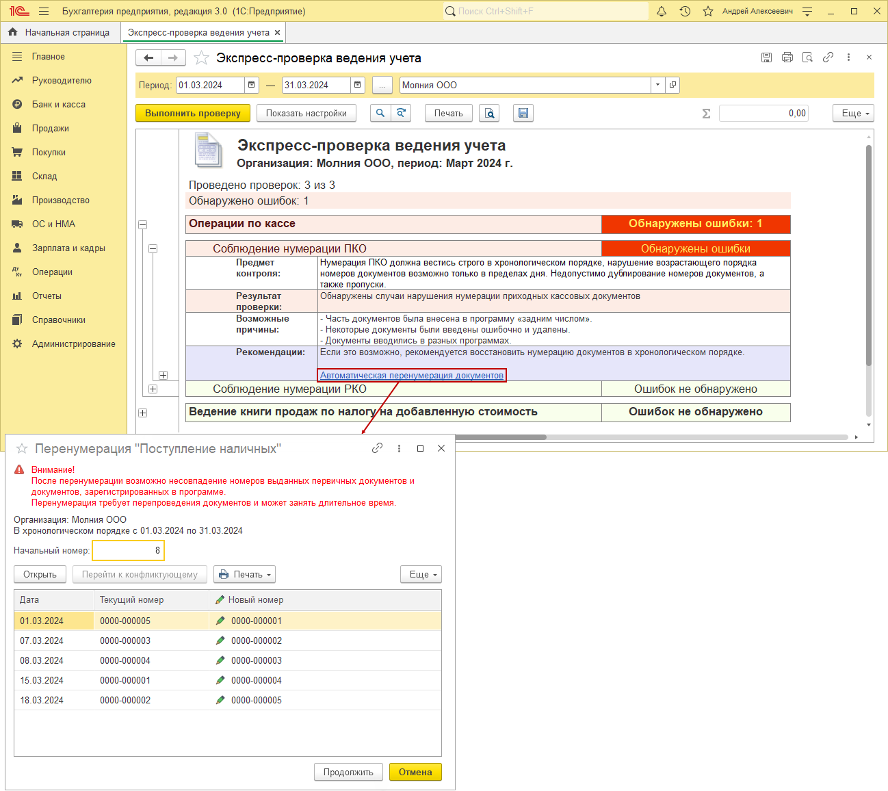Screen dimensions: 888x791
Task: Open Еще dropdown in renumbering dialog
Action: [421, 574]
